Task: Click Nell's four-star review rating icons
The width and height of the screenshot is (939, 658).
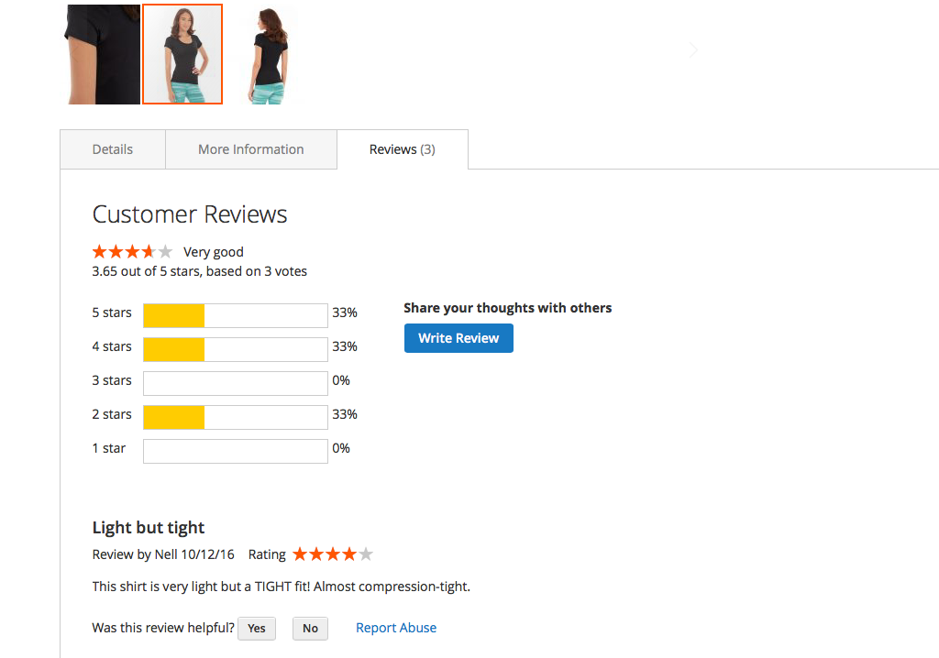Action: click(333, 554)
